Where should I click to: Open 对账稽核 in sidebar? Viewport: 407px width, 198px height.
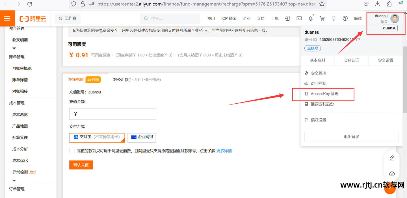(x=20, y=92)
